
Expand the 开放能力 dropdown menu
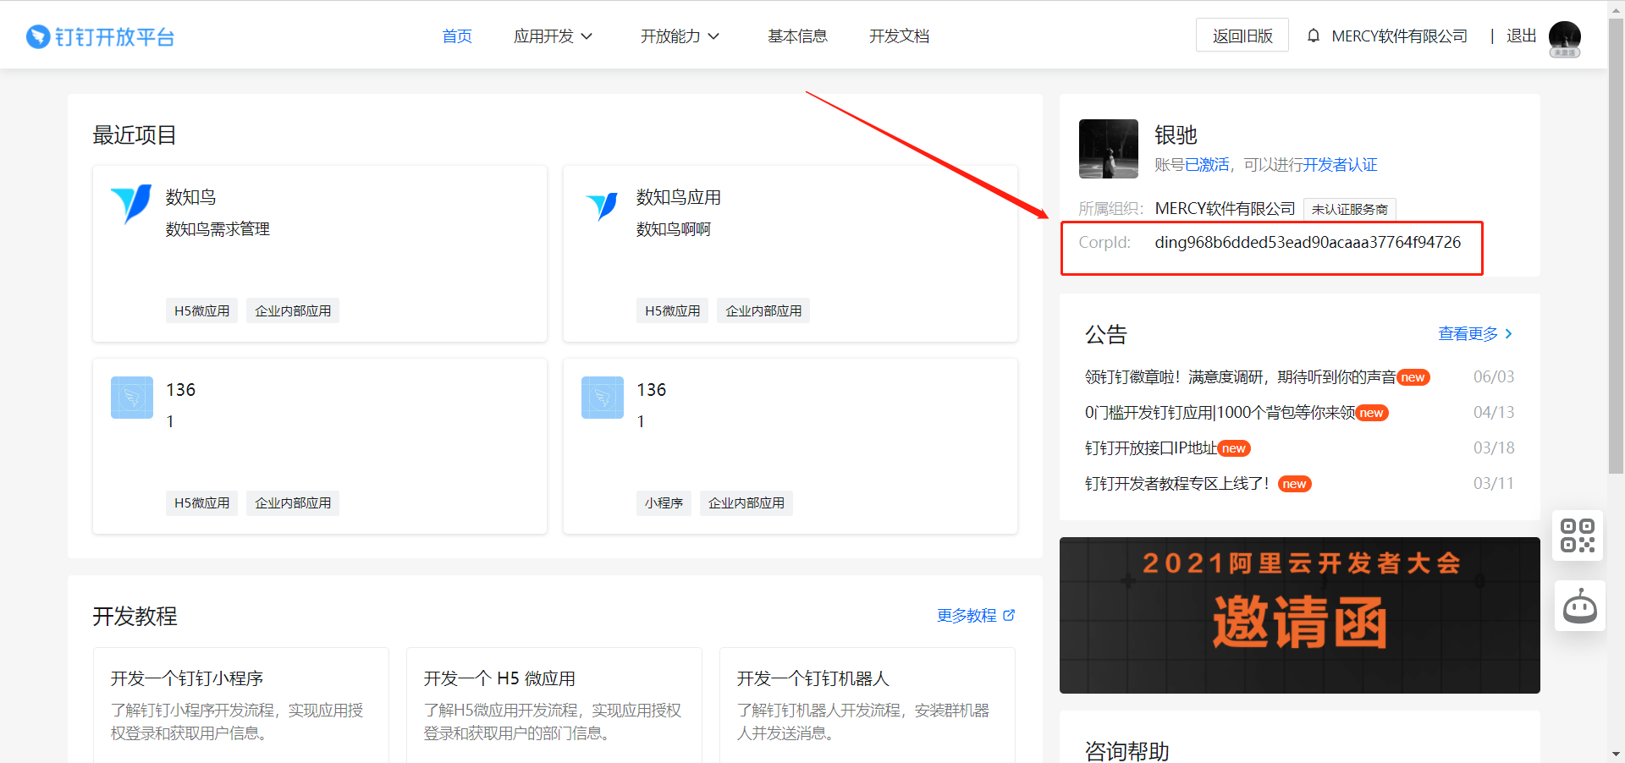pos(680,36)
